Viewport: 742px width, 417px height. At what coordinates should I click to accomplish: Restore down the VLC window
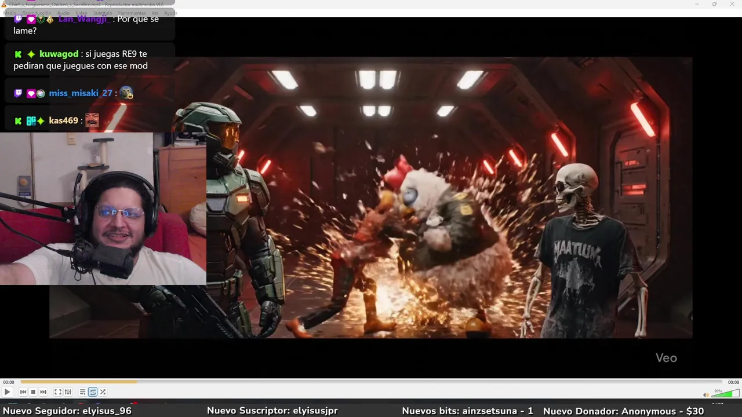tap(714, 4)
